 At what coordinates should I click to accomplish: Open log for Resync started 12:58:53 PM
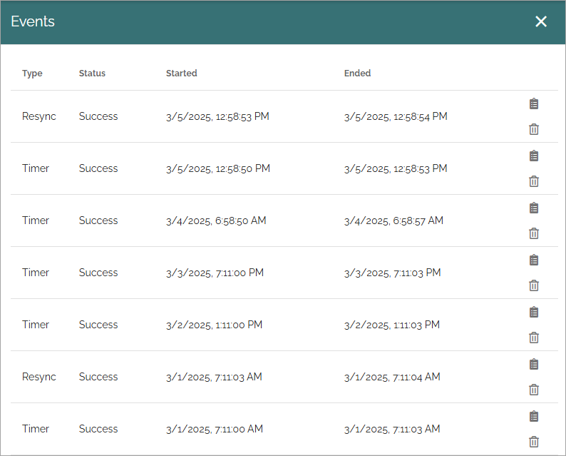click(x=534, y=103)
